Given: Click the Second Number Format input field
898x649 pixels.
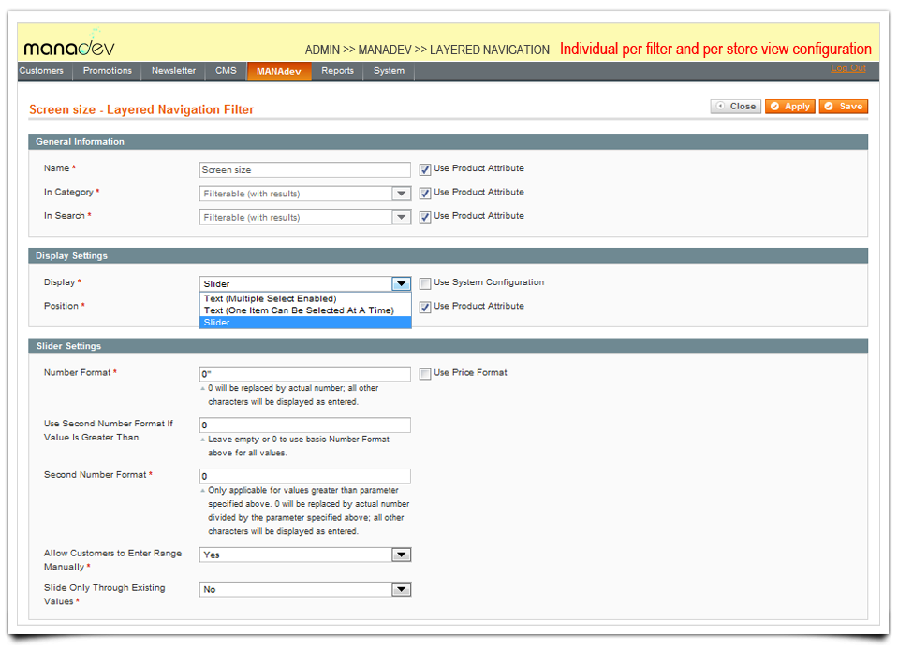Looking at the screenshot, I should pyautogui.click(x=304, y=476).
